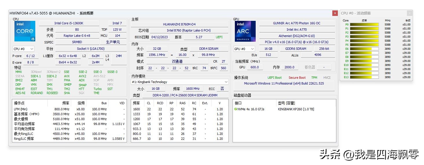
Task: Click the 666.7 row in memory timing table
Action: (179, 139)
